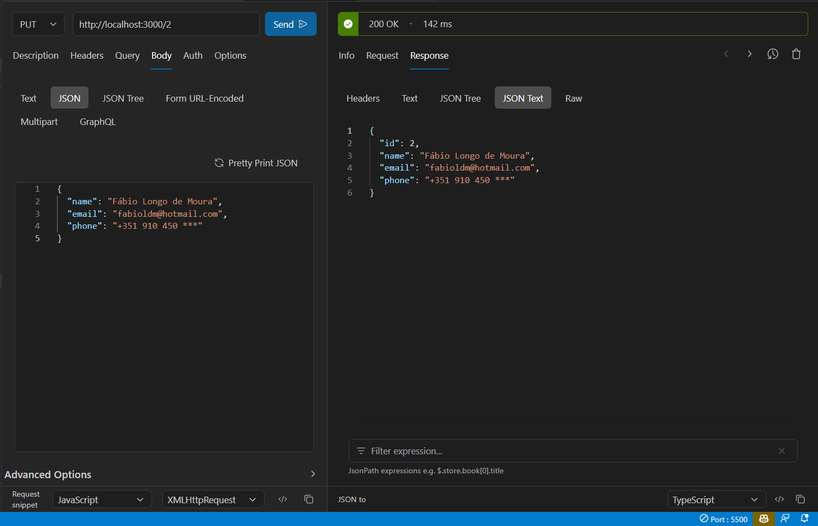Open the Description tab
Image resolution: width=818 pixels, height=526 pixels.
[x=36, y=55]
